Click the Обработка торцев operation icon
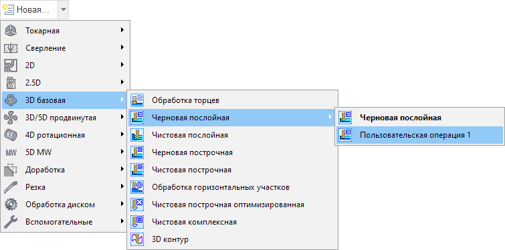 [x=137, y=100]
